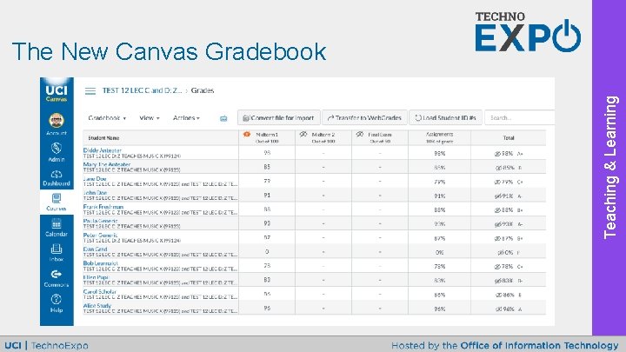Click hidden icon in John Doe's total

(497, 196)
